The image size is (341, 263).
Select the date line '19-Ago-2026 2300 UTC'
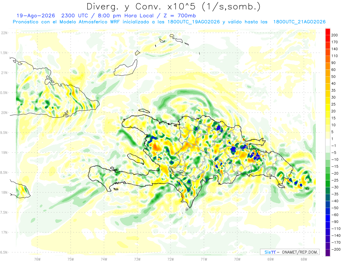coord(52,16)
